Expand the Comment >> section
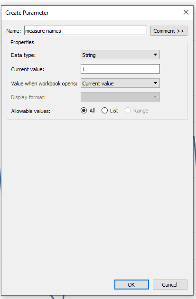Viewport: 196px width, 299px height. [x=169, y=31]
